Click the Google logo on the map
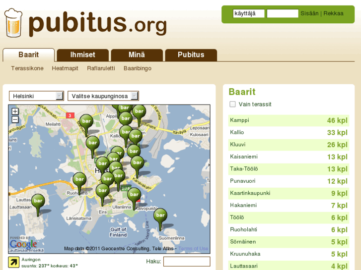The image size is (361, 270). point(23,244)
